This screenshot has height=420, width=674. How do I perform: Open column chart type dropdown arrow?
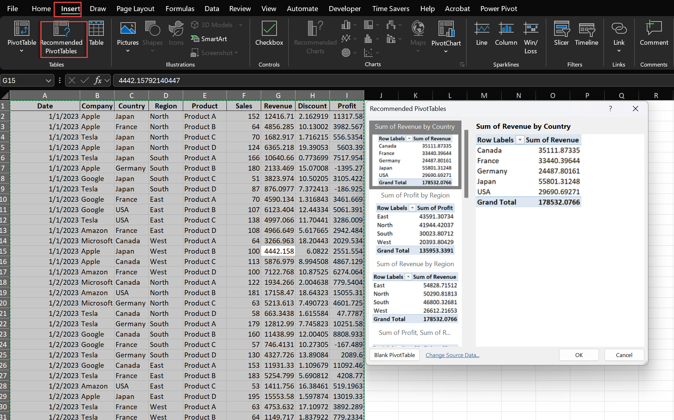tap(355, 25)
